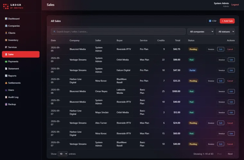Click the $100.00 total value
The height and width of the screenshot is (160, 244).
[176, 91]
